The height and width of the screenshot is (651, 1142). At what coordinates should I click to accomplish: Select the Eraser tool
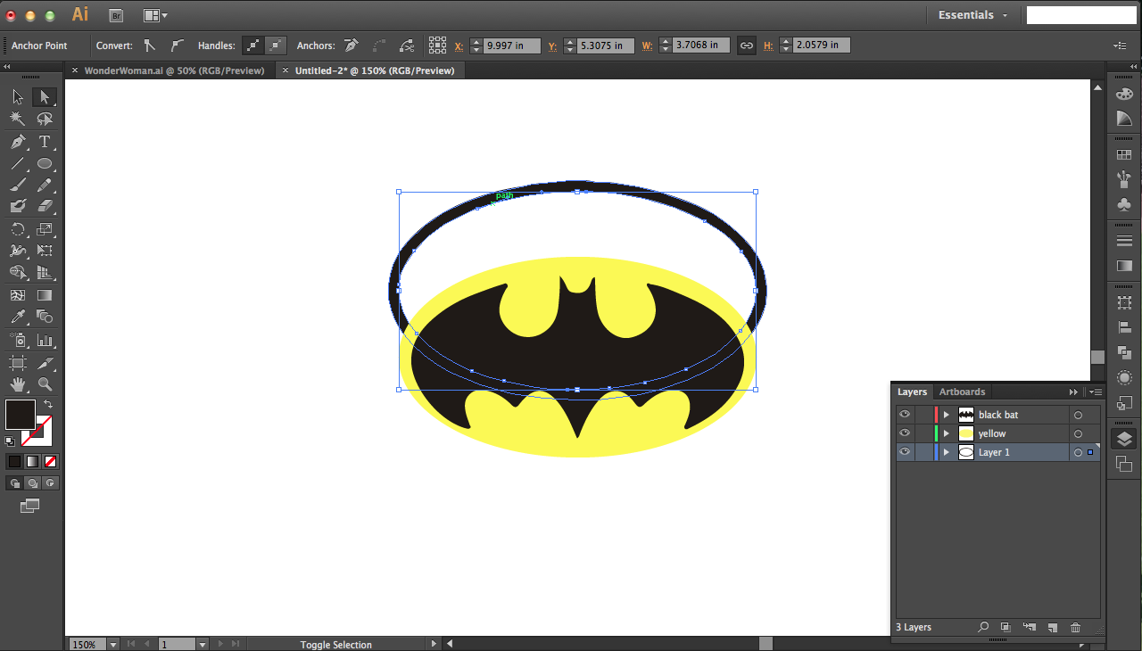coord(45,207)
